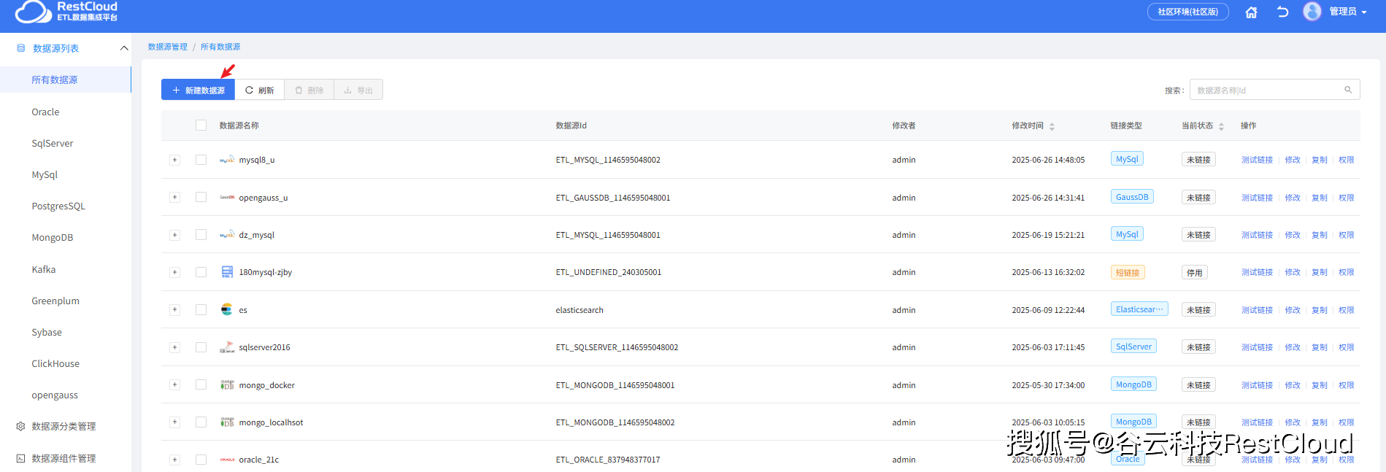The image size is (1386, 472).
Task: Check the es datasource checkbox
Action: pos(201,310)
